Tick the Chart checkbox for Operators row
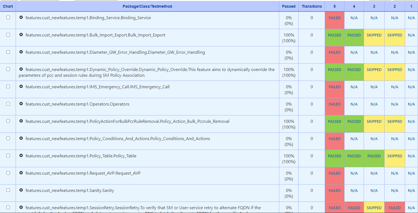Image resolution: width=418 pixels, height=213 pixels. tap(8, 103)
